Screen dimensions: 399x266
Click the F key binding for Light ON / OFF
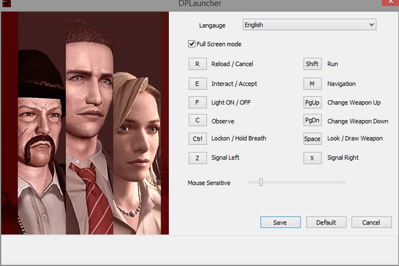pos(197,103)
